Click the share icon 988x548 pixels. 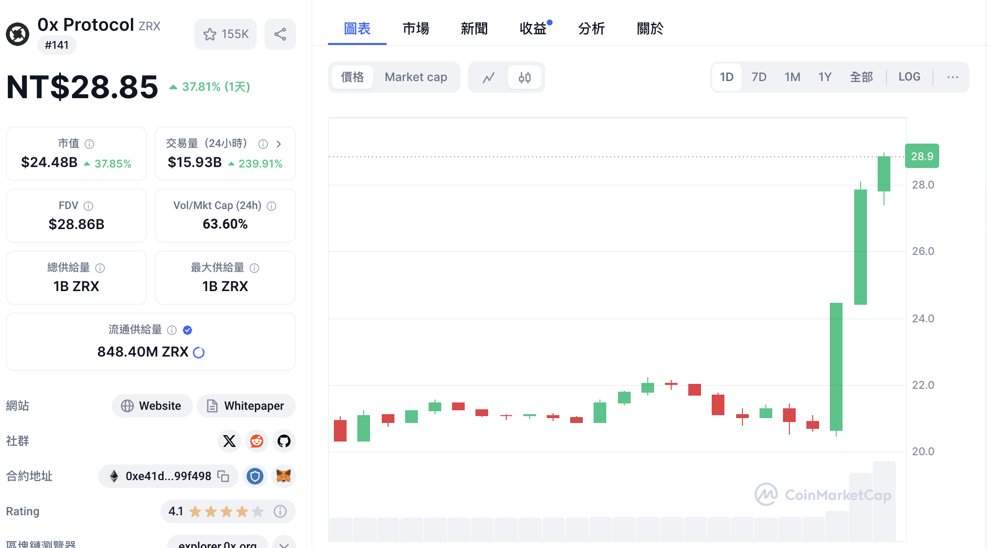281,34
